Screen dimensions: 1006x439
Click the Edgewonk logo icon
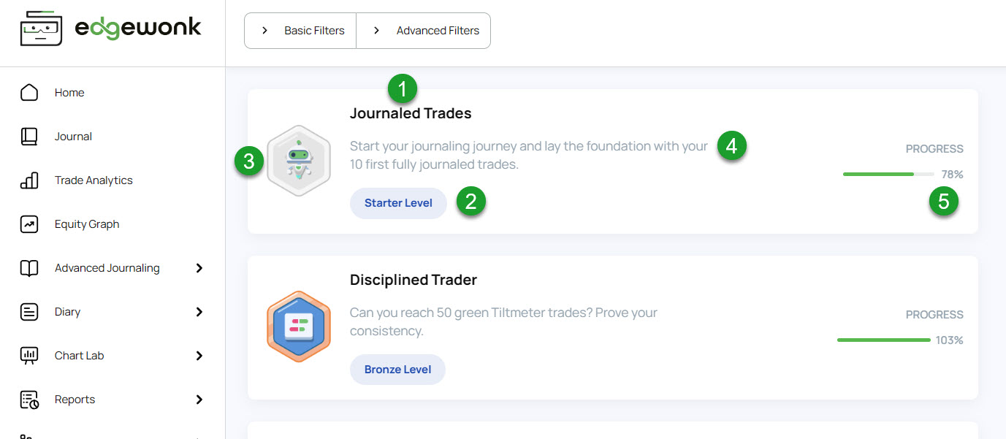[x=41, y=29]
